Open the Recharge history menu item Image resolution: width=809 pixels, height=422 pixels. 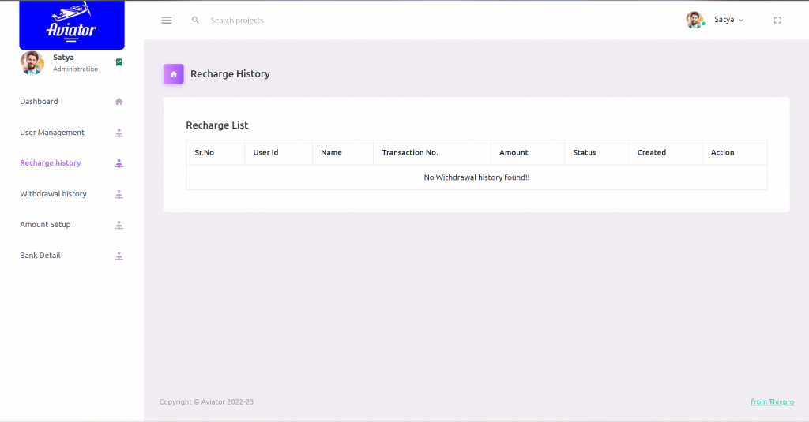51,163
